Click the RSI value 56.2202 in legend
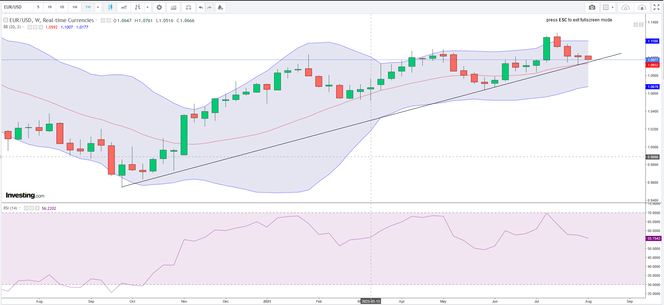The image size is (664, 305). coord(49,208)
